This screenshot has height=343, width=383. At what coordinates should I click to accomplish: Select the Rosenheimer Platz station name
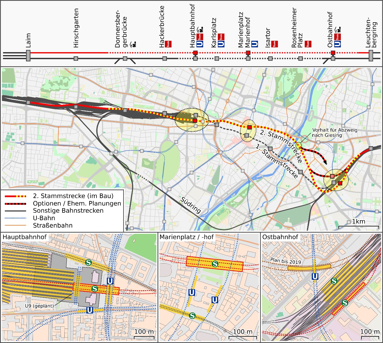297,28
